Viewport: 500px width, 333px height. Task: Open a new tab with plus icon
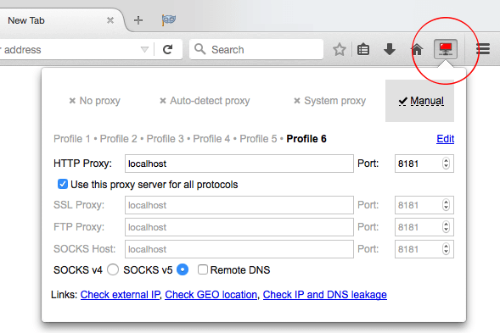pos(138,20)
